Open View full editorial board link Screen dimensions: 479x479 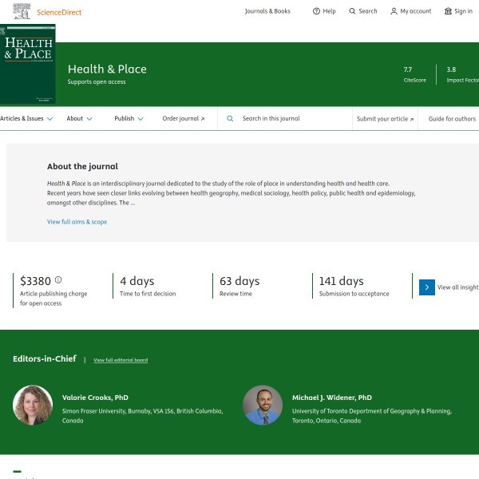click(x=121, y=360)
